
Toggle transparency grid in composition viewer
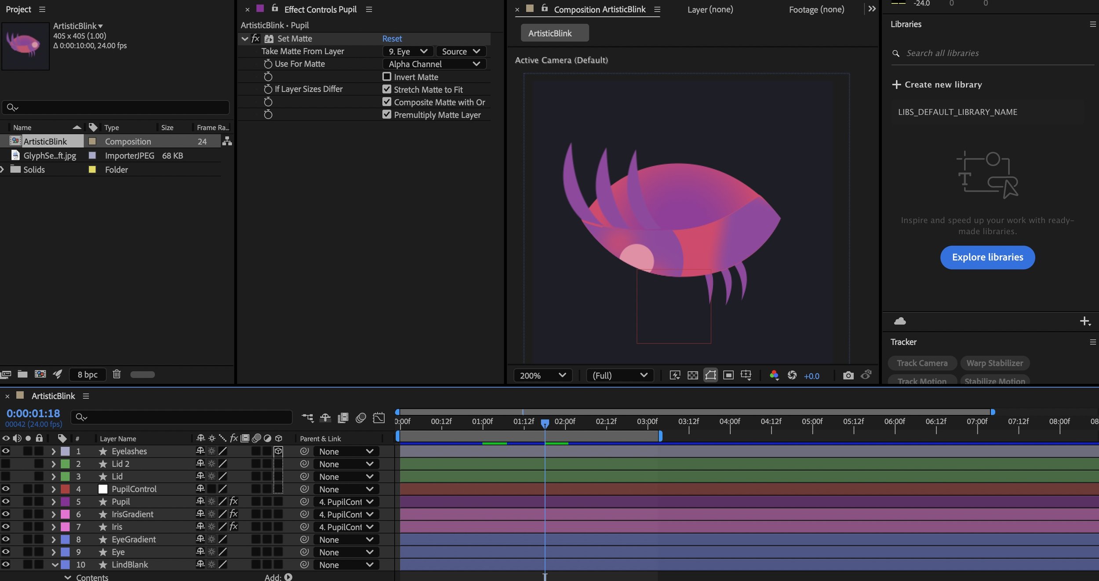click(692, 375)
